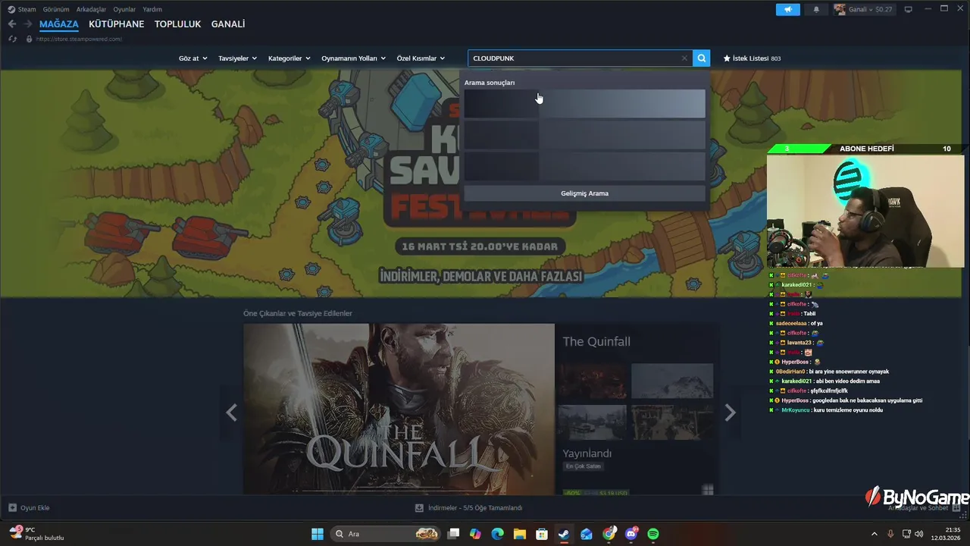The height and width of the screenshot is (546, 970).
Task: Click the taskbar Ara search box
Action: (386, 534)
